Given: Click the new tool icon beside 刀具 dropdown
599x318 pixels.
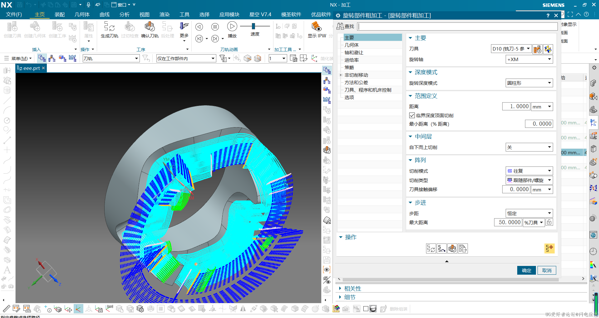Looking at the screenshot, I should [x=538, y=49].
